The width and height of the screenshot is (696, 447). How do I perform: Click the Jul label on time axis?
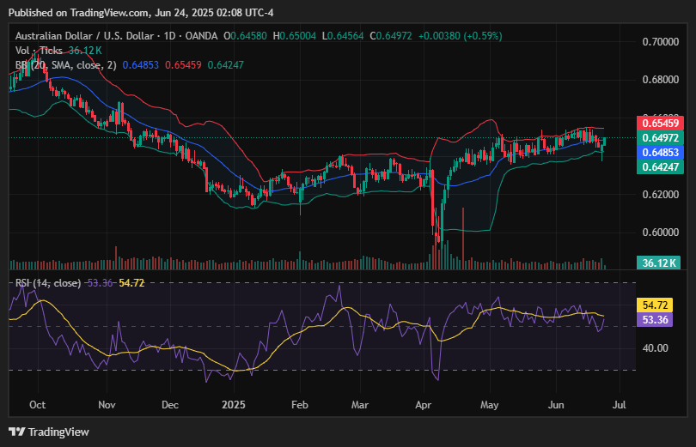pyautogui.click(x=619, y=405)
